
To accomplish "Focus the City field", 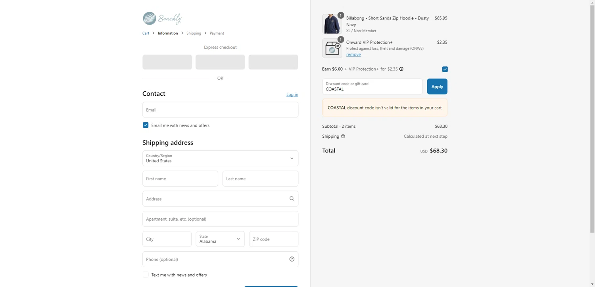I will (167, 239).
